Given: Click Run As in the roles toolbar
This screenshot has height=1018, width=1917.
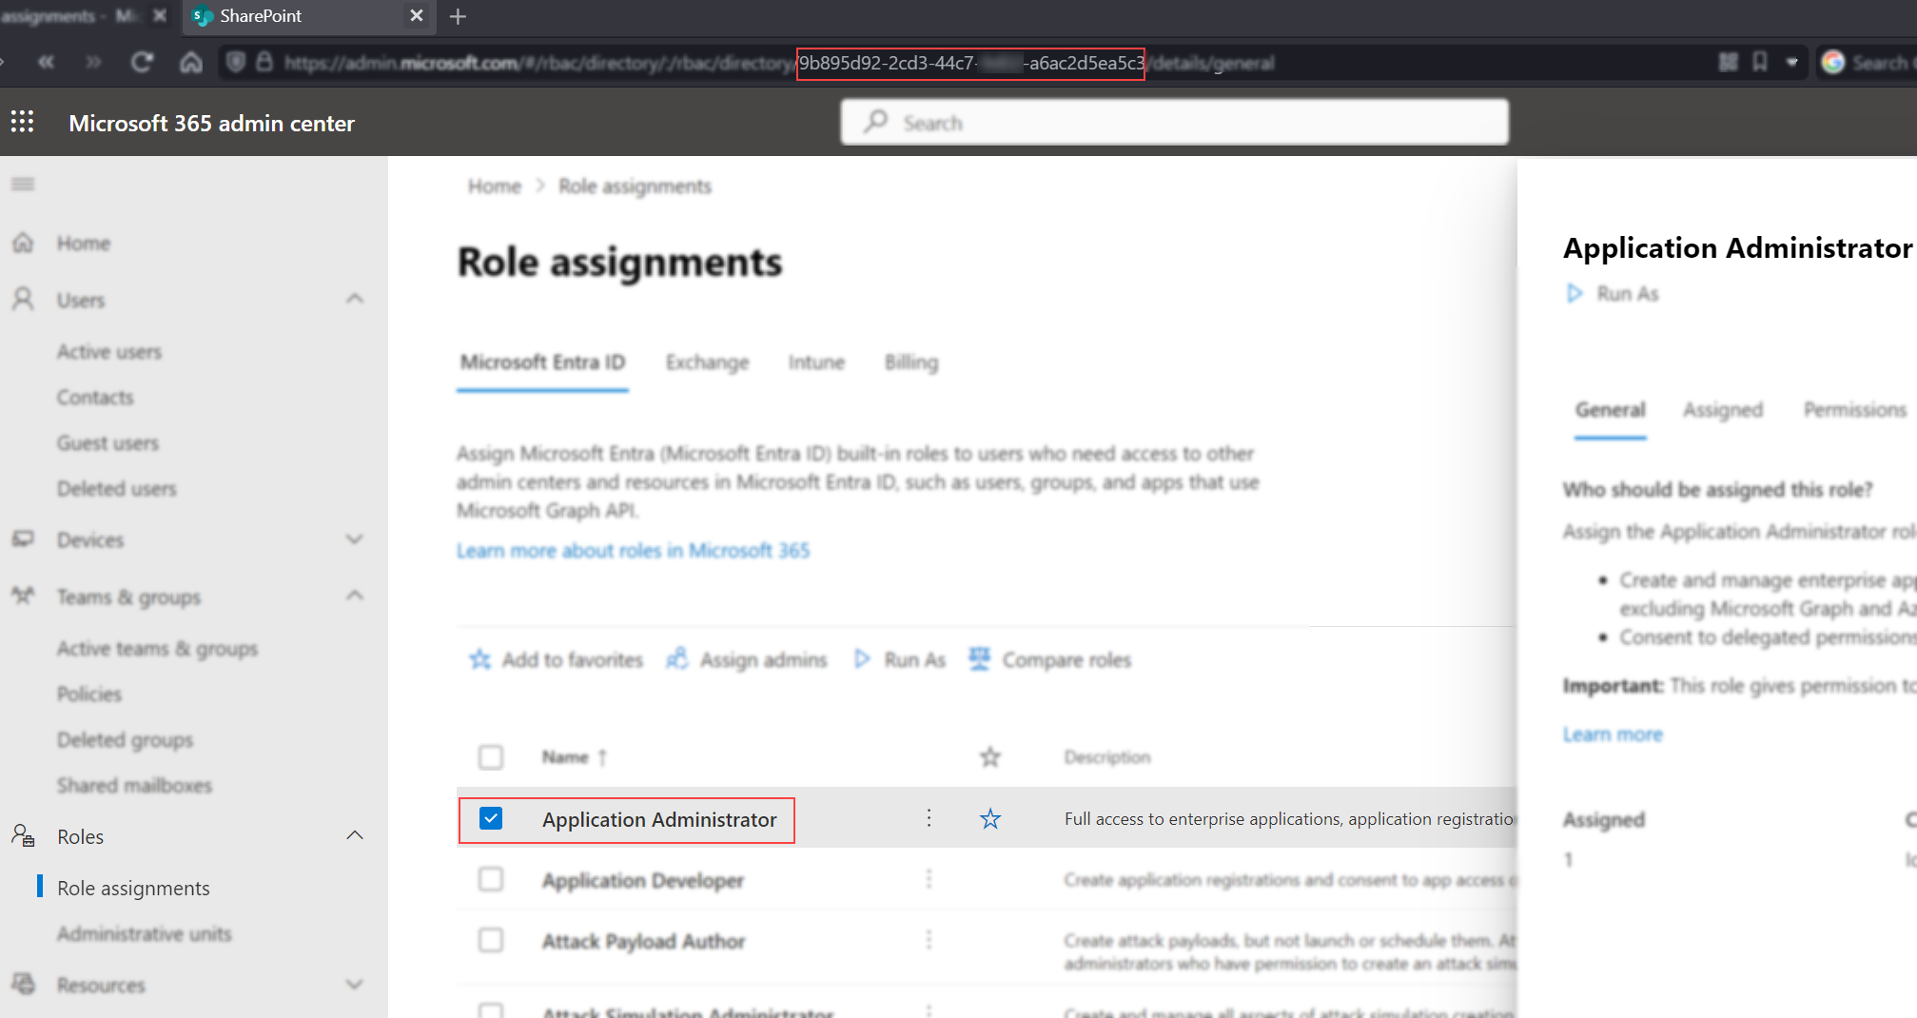Looking at the screenshot, I should [x=900, y=659].
